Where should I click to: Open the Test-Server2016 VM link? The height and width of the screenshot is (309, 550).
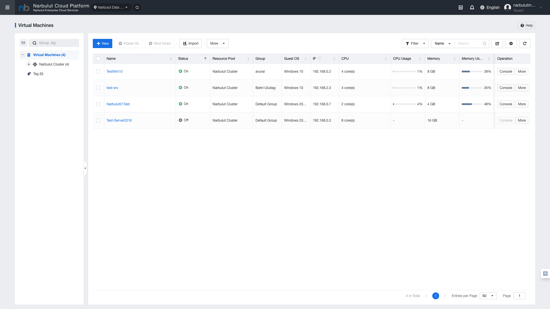click(119, 120)
